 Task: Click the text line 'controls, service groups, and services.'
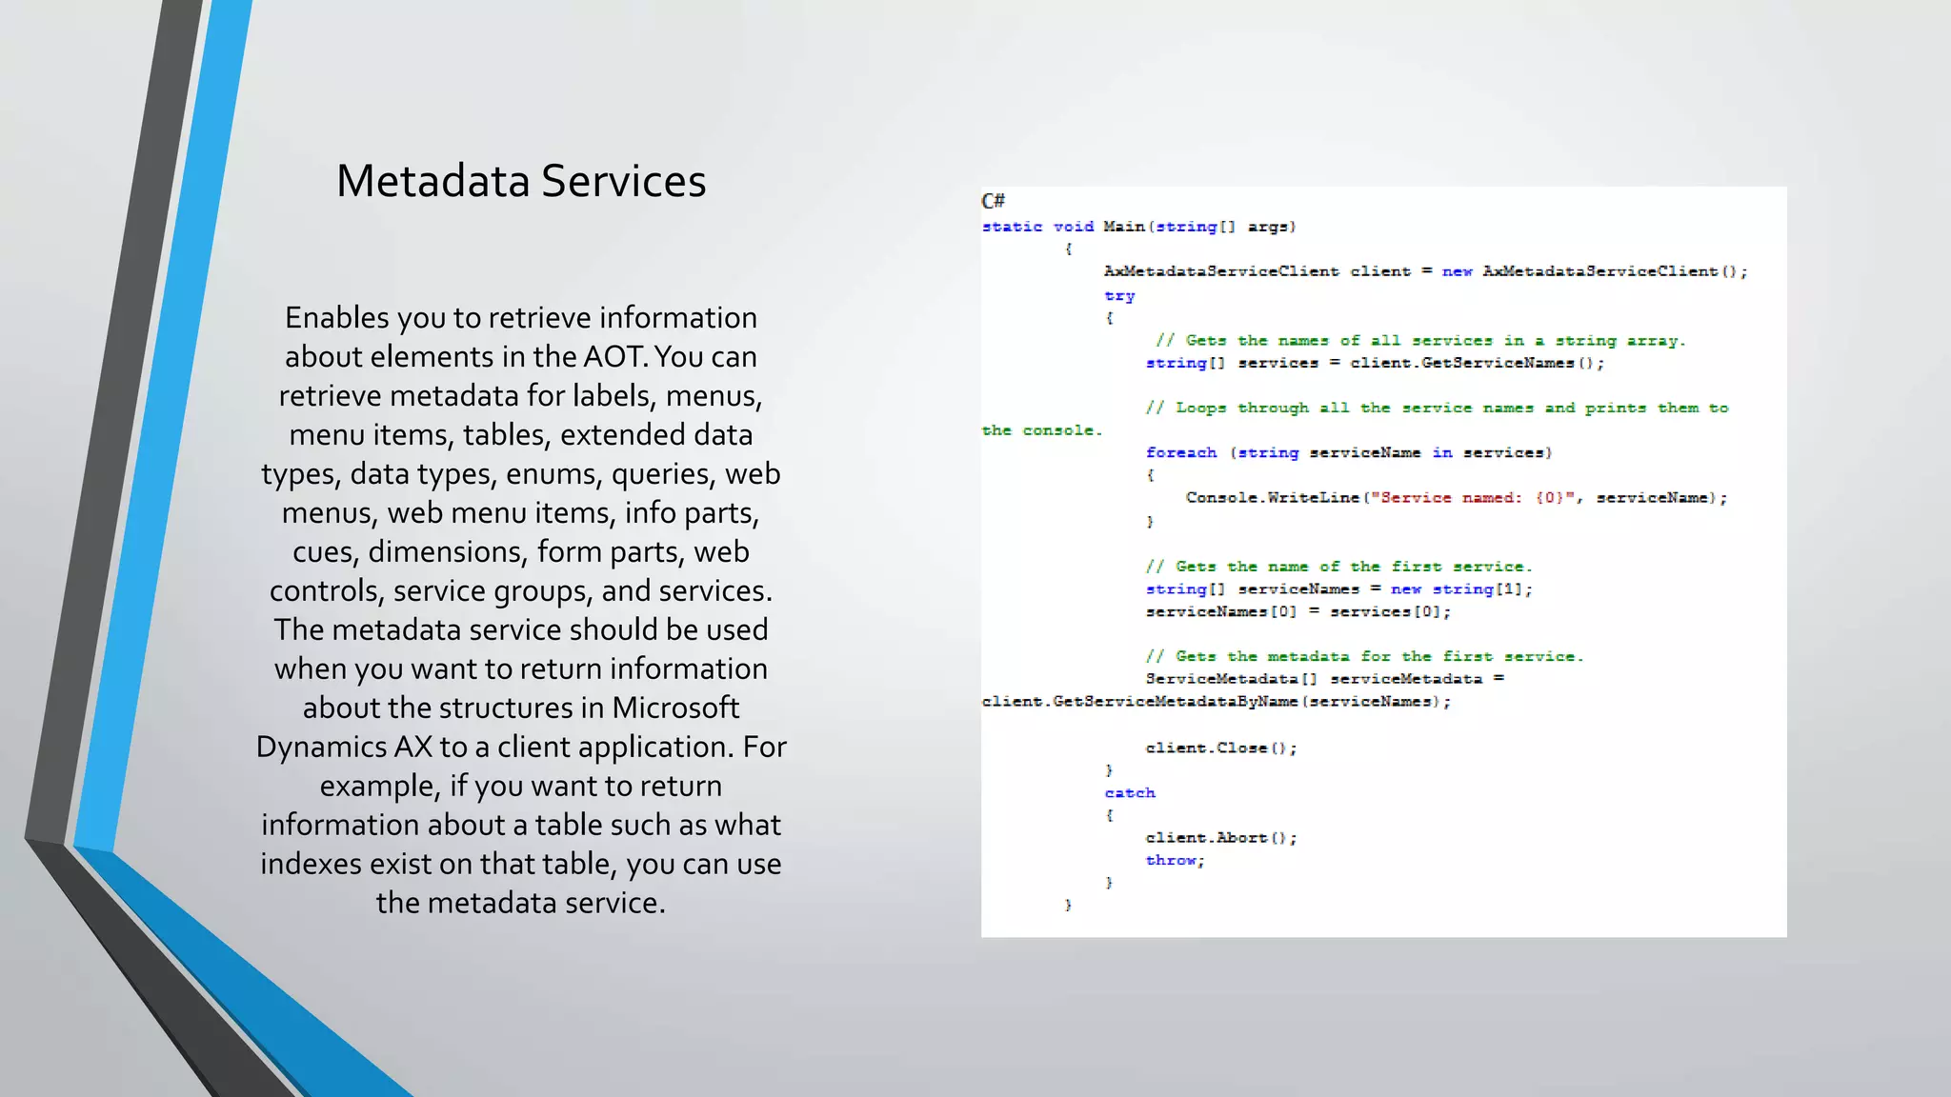(x=521, y=590)
